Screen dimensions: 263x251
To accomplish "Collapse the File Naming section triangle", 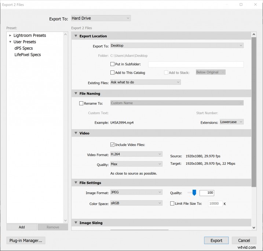I will 76,94.
